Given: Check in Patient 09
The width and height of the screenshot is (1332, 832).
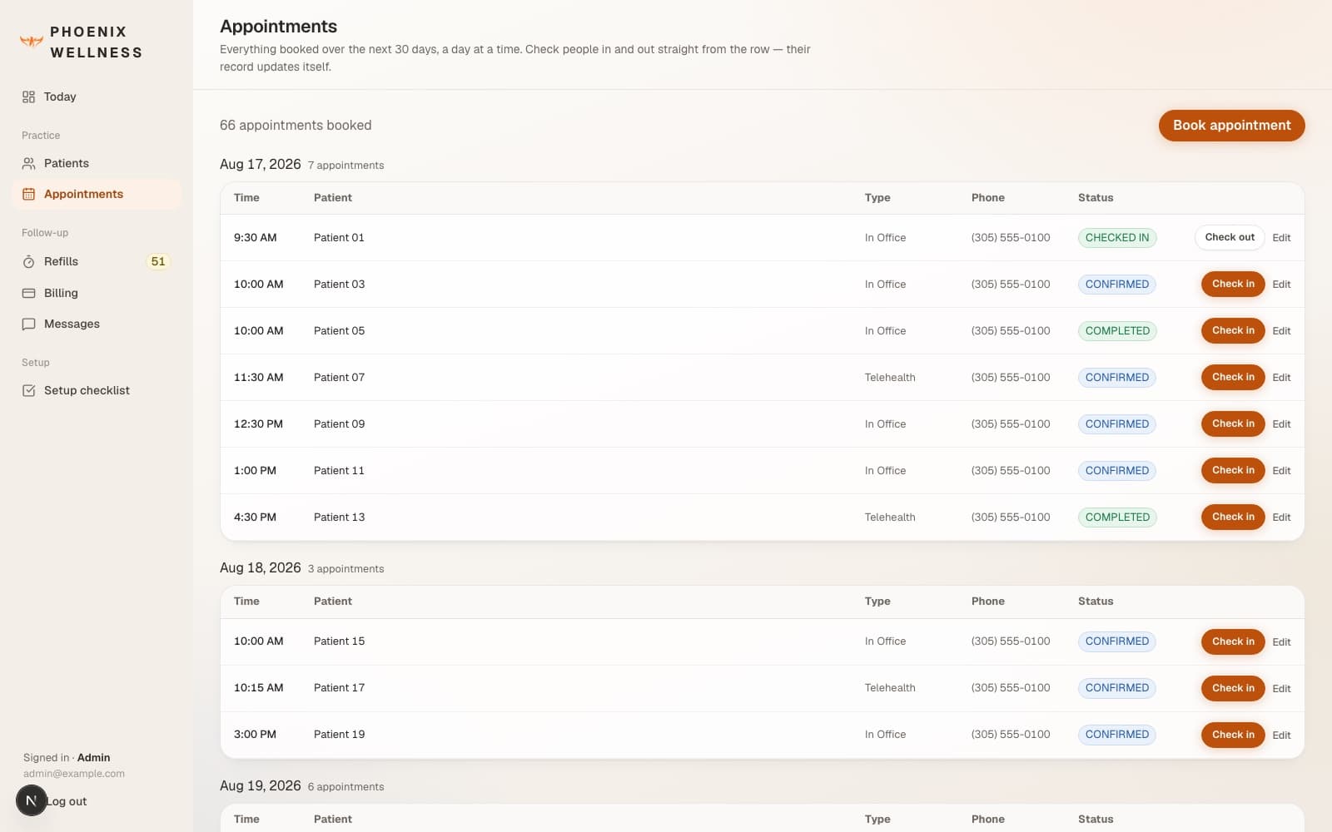Looking at the screenshot, I should pos(1233,423).
